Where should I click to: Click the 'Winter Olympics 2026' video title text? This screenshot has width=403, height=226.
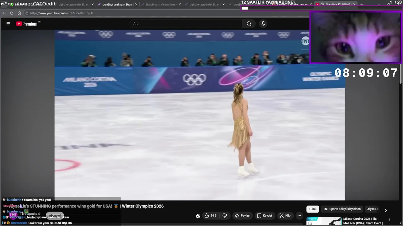click(143, 206)
